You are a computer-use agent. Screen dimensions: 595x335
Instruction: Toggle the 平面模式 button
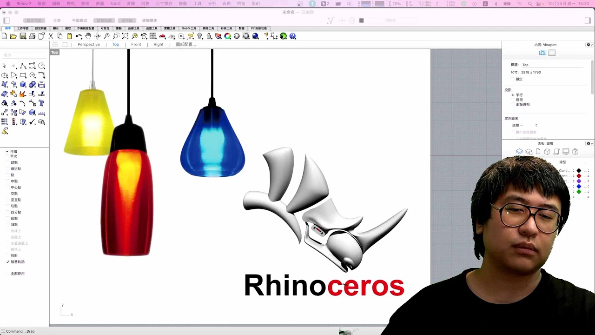click(x=79, y=20)
